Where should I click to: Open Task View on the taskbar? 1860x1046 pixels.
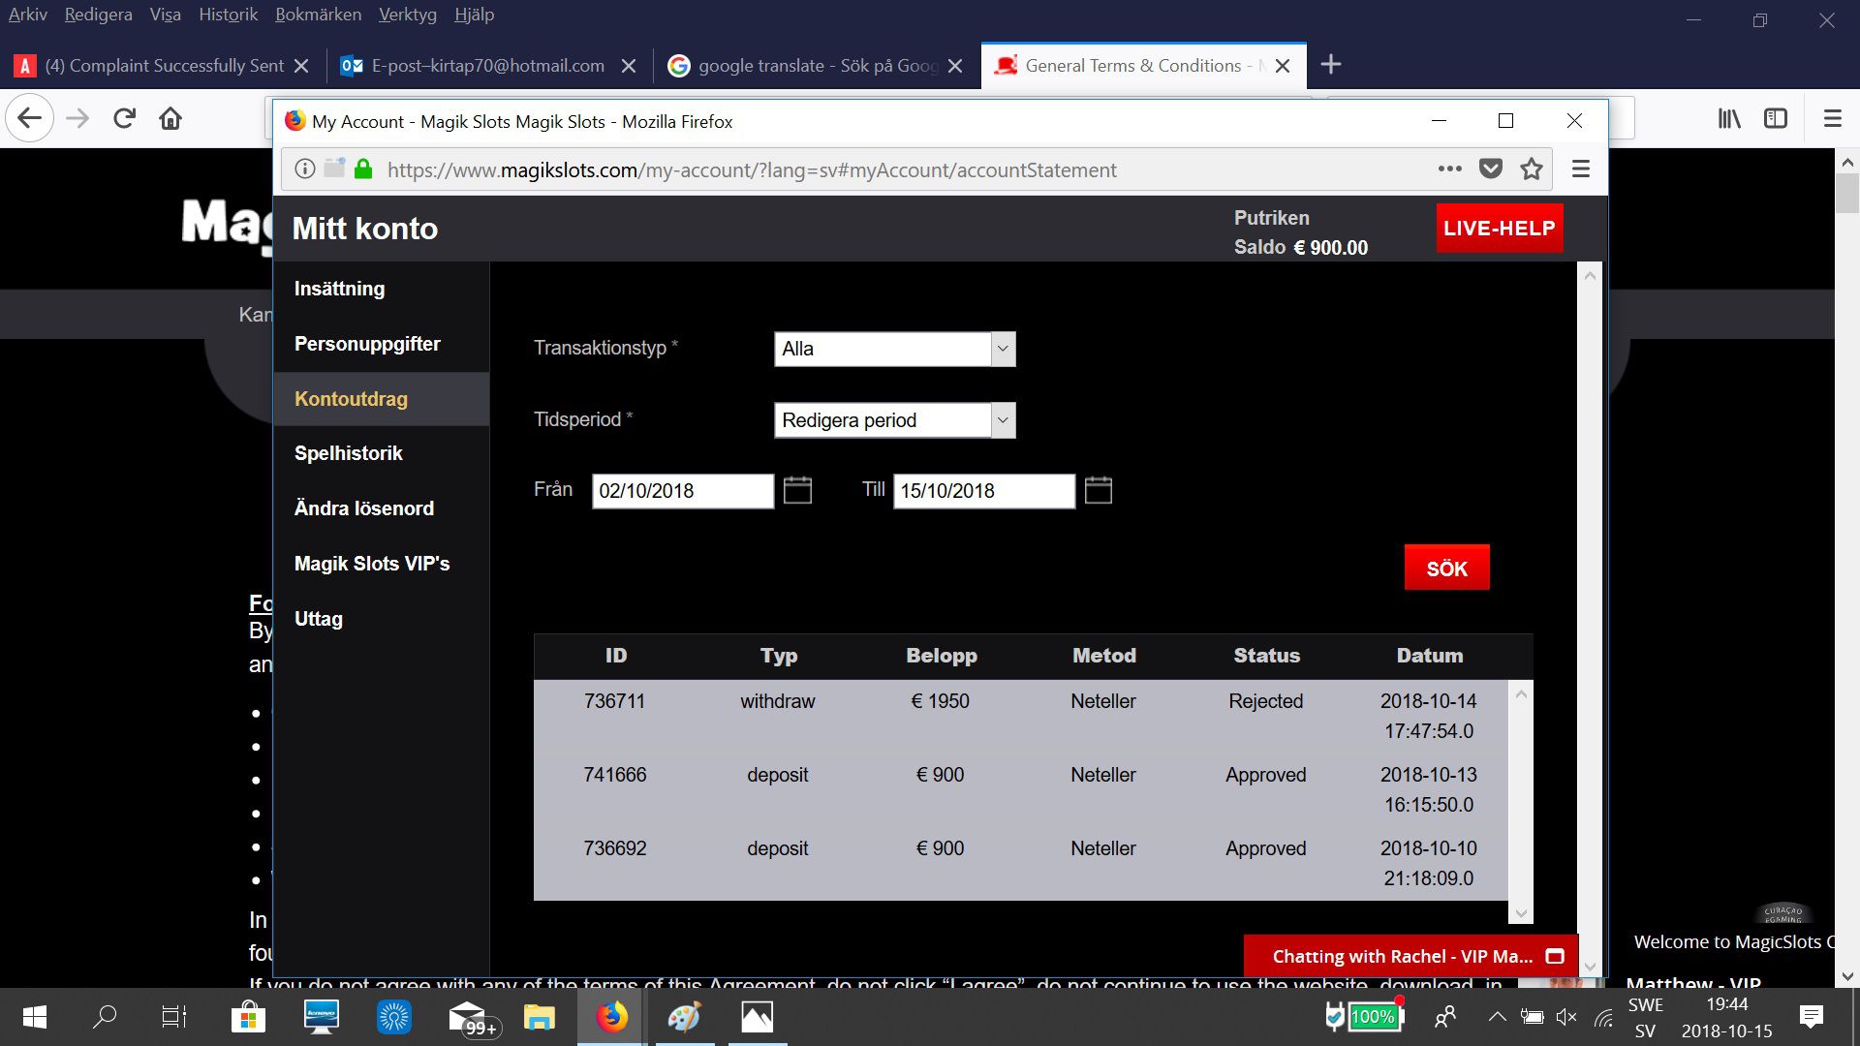point(174,1017)
